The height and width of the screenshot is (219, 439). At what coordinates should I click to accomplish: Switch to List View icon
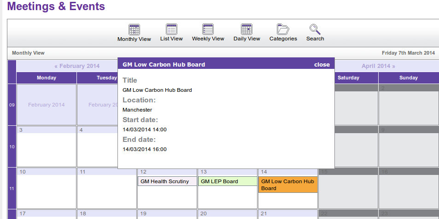point(171,29)
